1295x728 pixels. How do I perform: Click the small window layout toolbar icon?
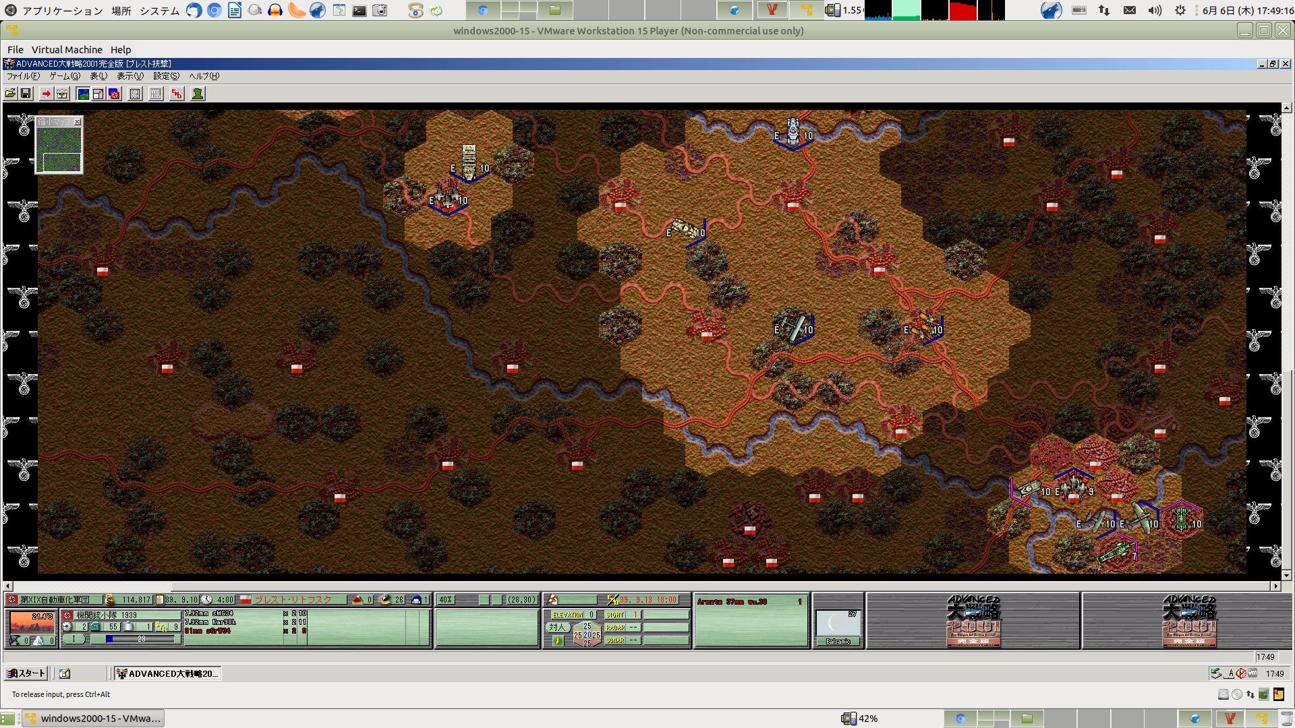coord(98,94)
